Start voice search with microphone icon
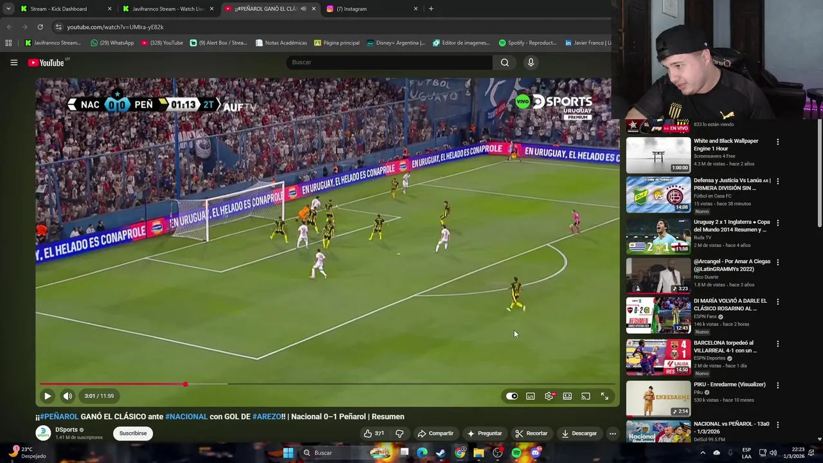 click(530, 62)
